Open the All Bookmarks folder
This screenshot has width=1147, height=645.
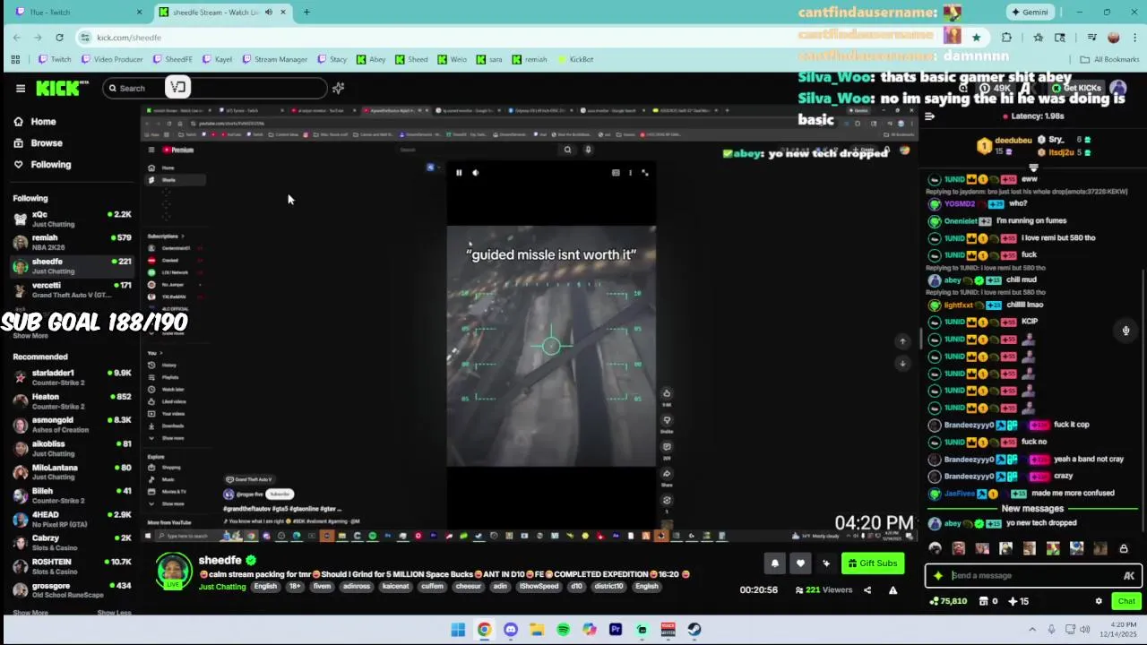point(1109,59)
